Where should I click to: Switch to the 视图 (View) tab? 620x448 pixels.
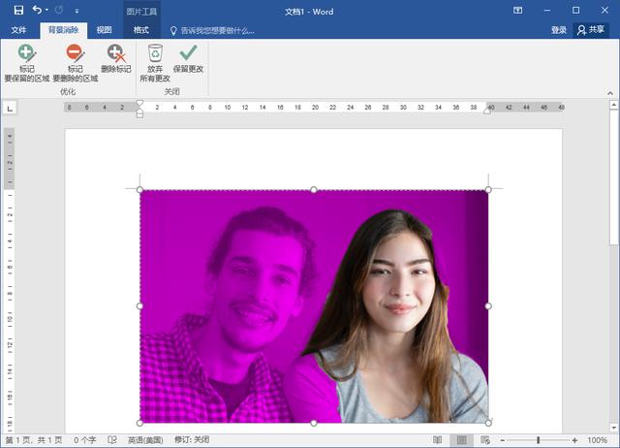click(104, 30)
